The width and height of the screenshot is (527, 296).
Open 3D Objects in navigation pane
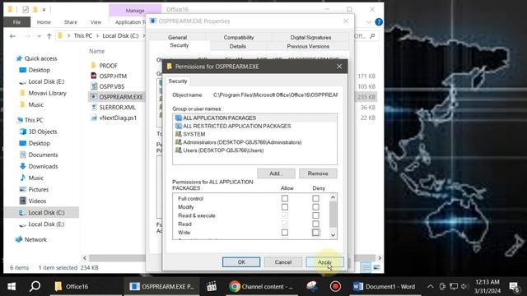pos(39,132)
